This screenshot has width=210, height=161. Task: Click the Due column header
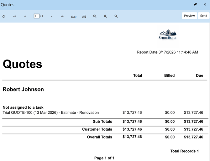[x=199, y=75]
